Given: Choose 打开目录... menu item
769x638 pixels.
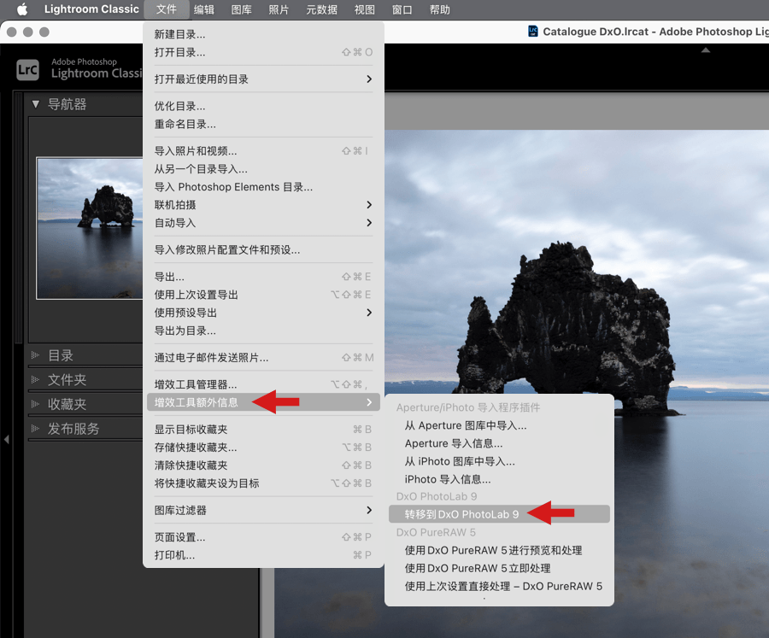Looking at the screenshot, I should (263, 52).
